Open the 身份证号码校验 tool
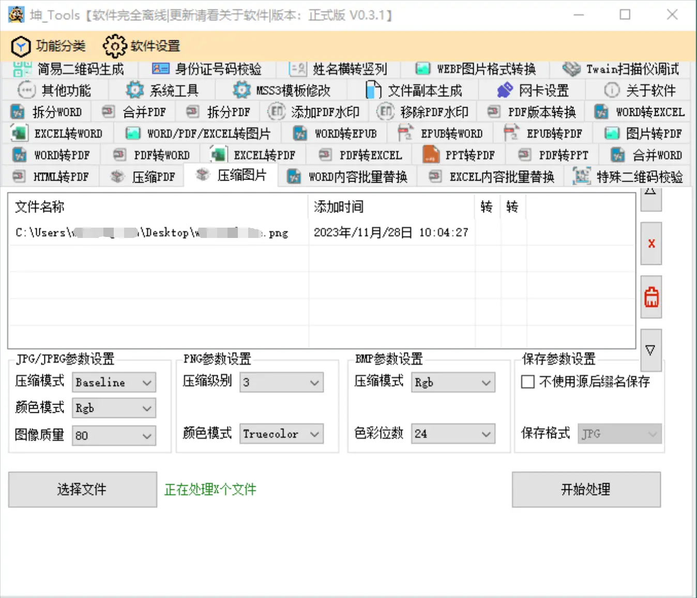The image size is (697, 598). point(210,69)
